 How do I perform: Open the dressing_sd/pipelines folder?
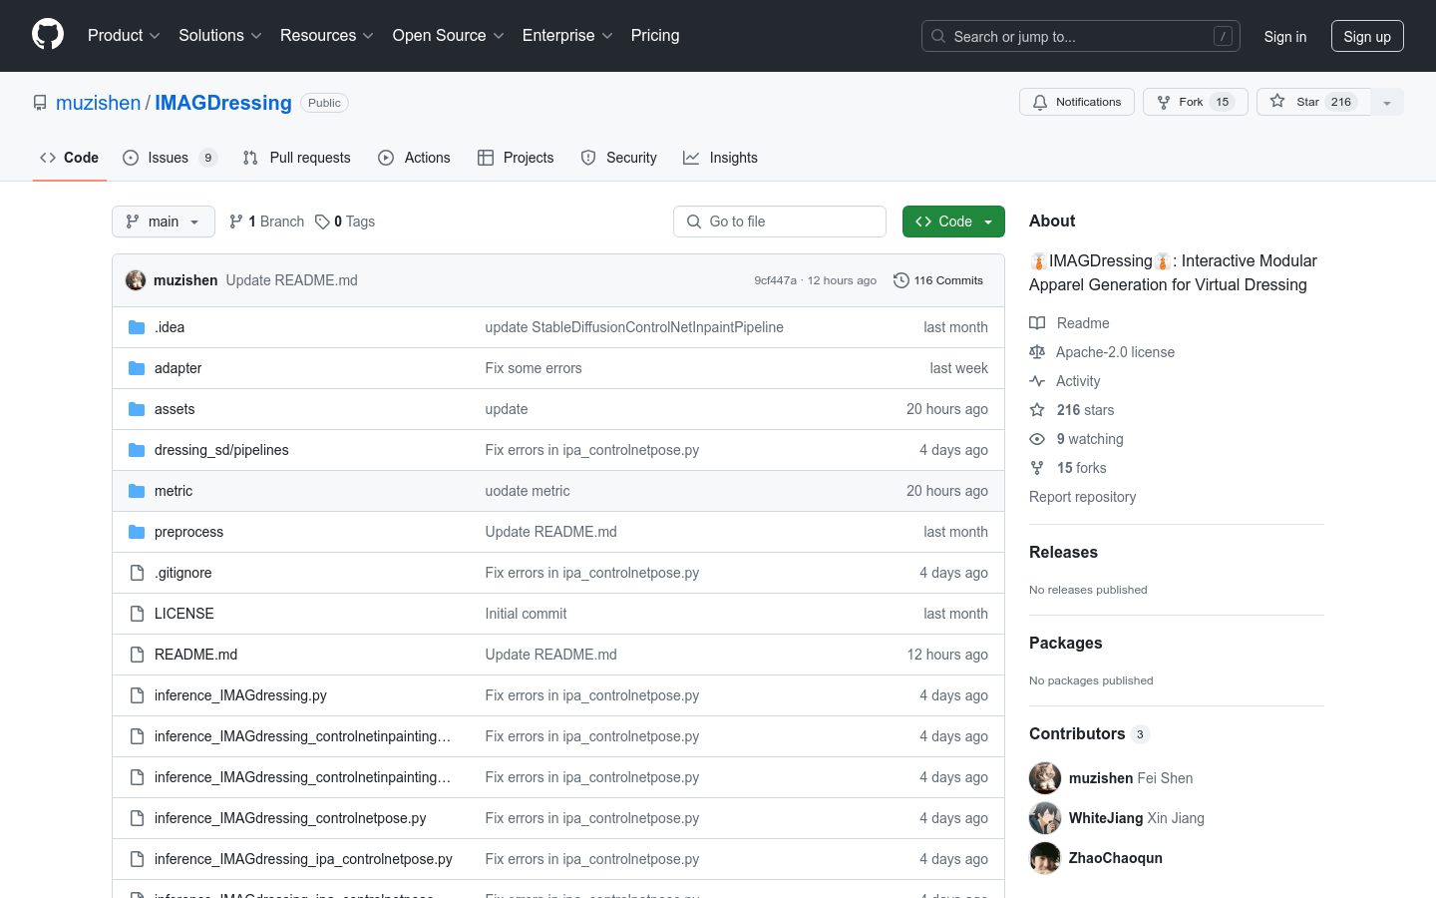click(221, 450)
